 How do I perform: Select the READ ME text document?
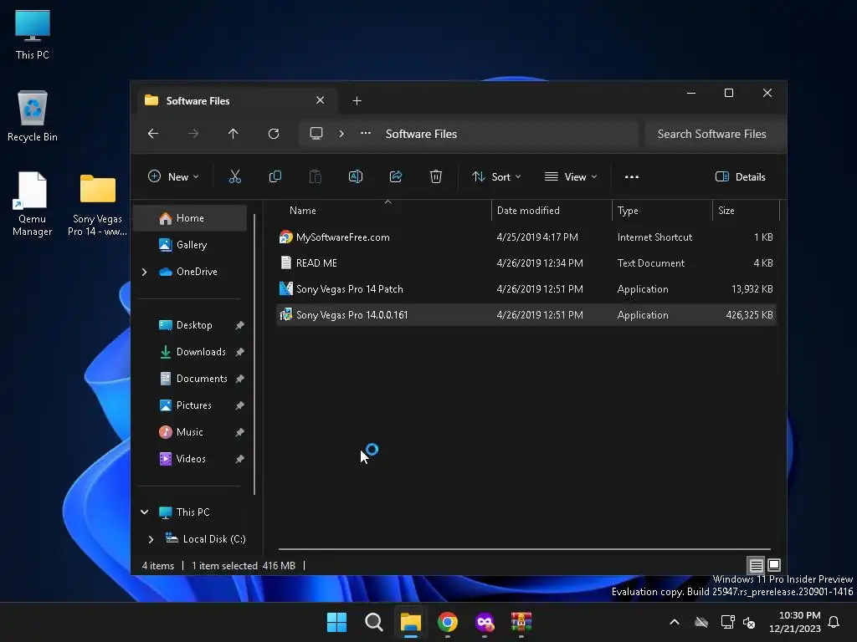click(x=526, y=263)
